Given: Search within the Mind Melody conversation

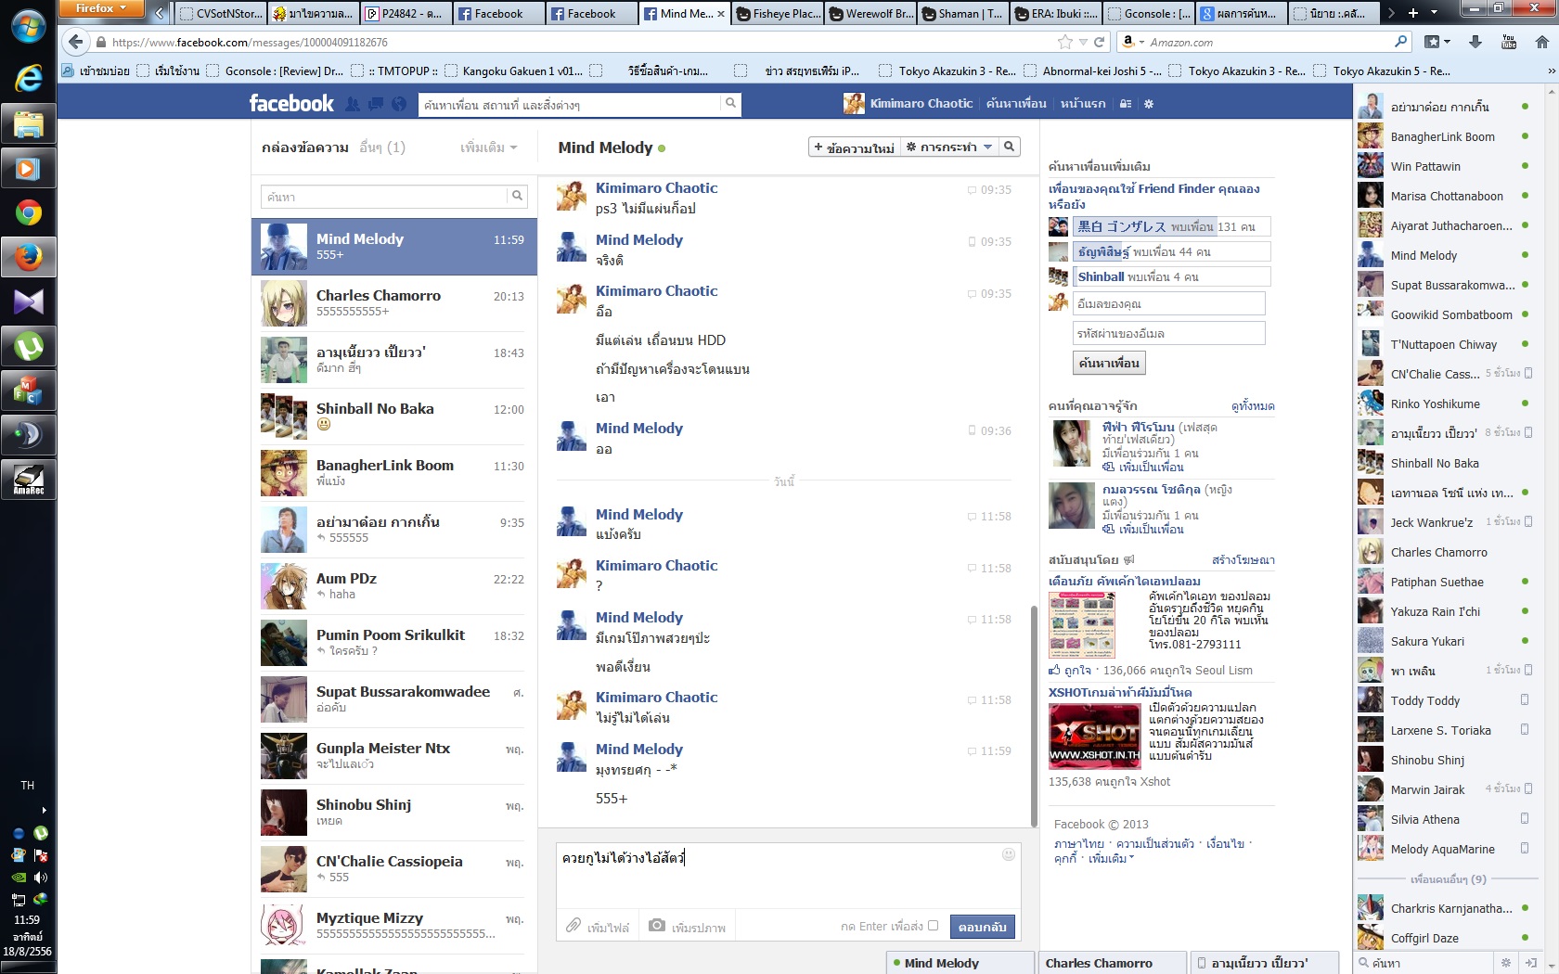Looking at the screenshot, I should [1010, 147].
